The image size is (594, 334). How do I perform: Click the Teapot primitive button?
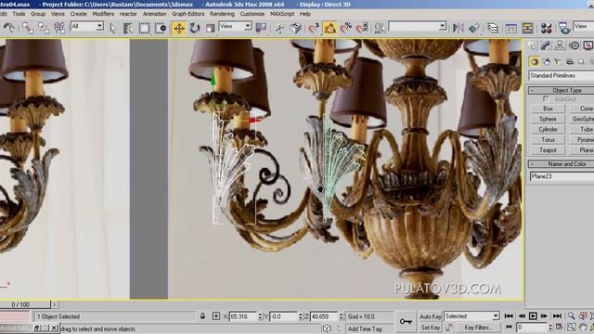click(x=548, y=150)
